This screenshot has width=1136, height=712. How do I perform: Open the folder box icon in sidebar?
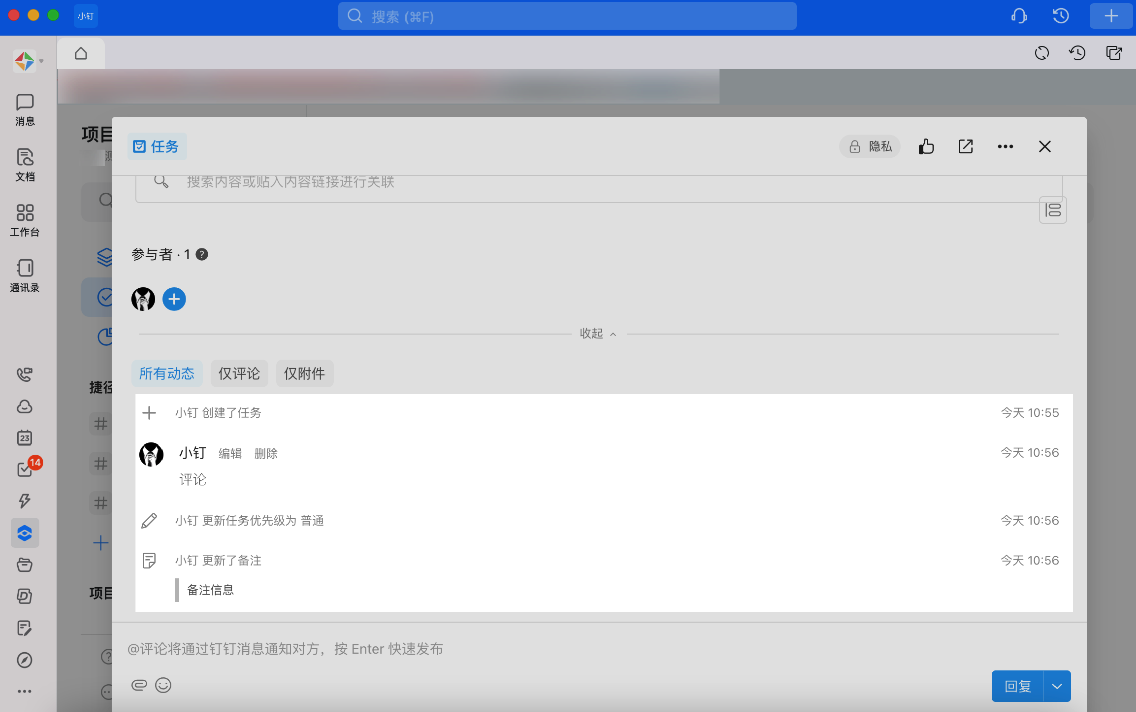tap(25, 565)
